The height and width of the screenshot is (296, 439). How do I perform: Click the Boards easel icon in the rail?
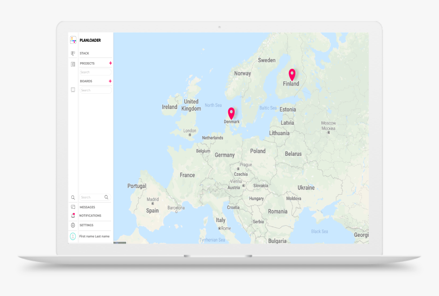[x=73, y=90]
